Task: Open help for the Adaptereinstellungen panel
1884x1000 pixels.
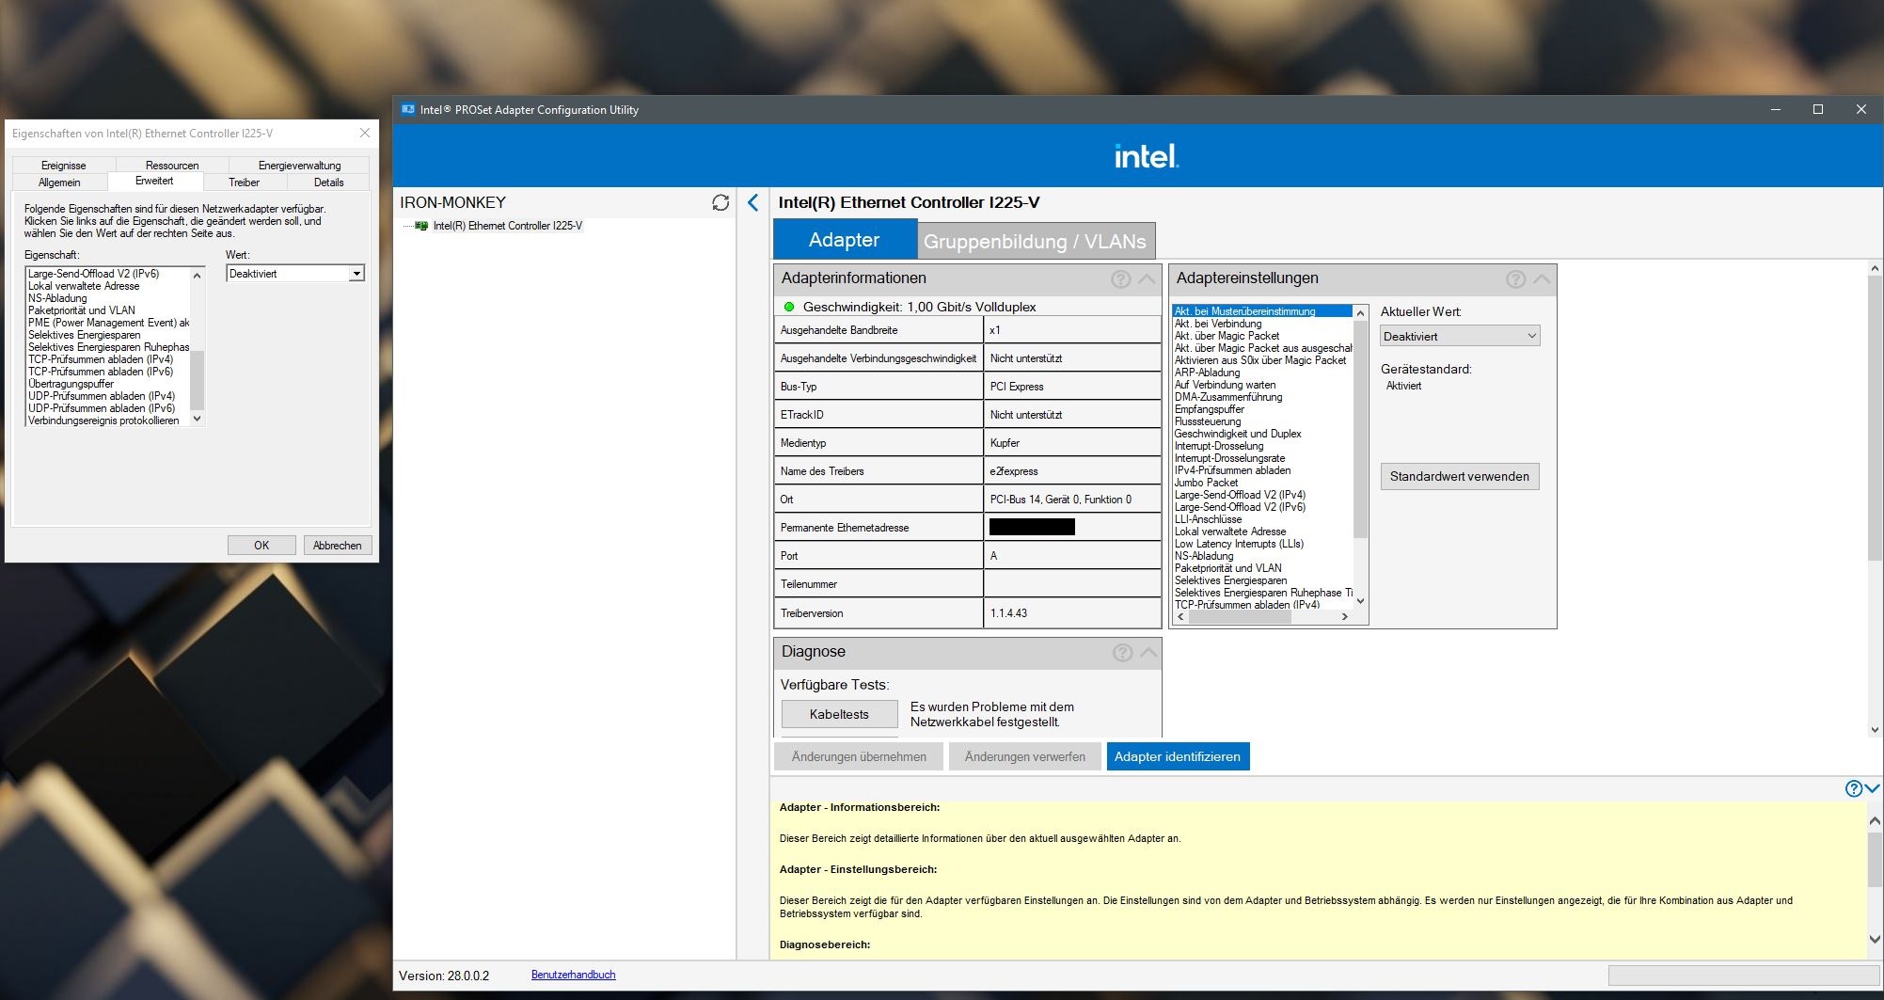Action: [x=1515, y=278]
